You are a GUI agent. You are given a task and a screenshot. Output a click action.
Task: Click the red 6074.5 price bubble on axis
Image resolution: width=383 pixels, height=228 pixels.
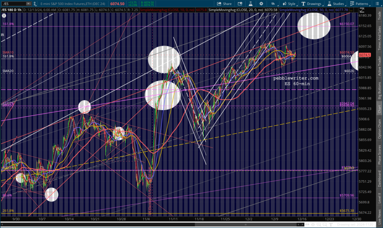(365, 55)
